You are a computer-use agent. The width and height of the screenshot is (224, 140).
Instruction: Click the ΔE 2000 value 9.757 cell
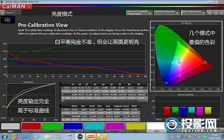click(75, 98)
